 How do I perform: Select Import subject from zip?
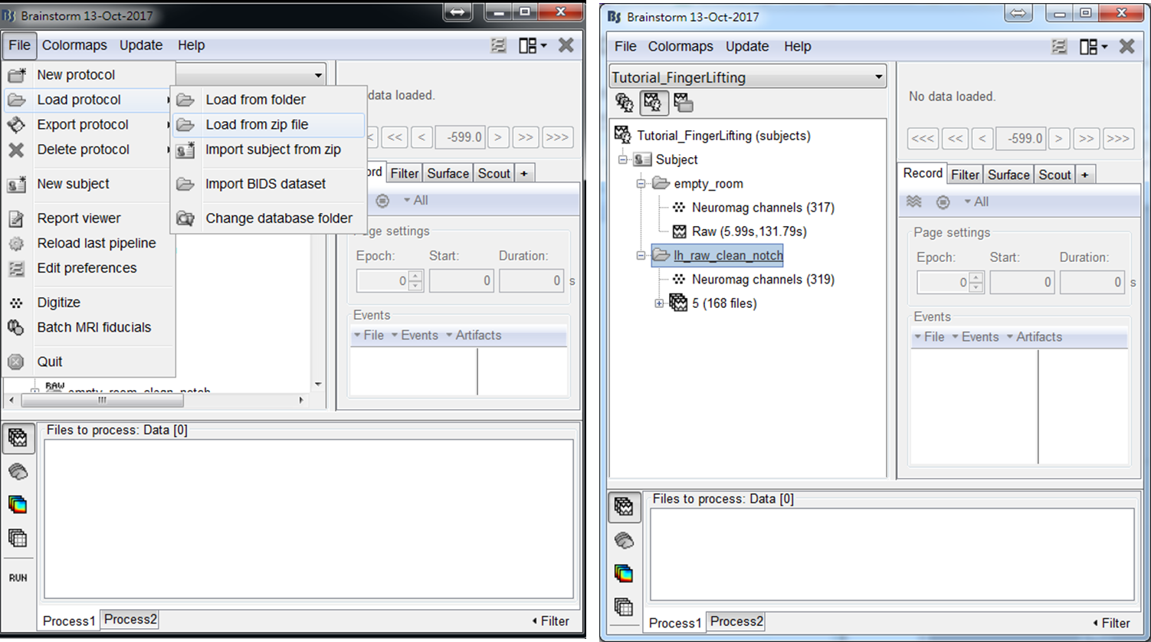268,149
